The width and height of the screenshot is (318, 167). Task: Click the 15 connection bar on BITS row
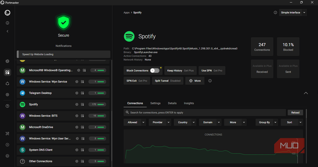coord(97,116)
